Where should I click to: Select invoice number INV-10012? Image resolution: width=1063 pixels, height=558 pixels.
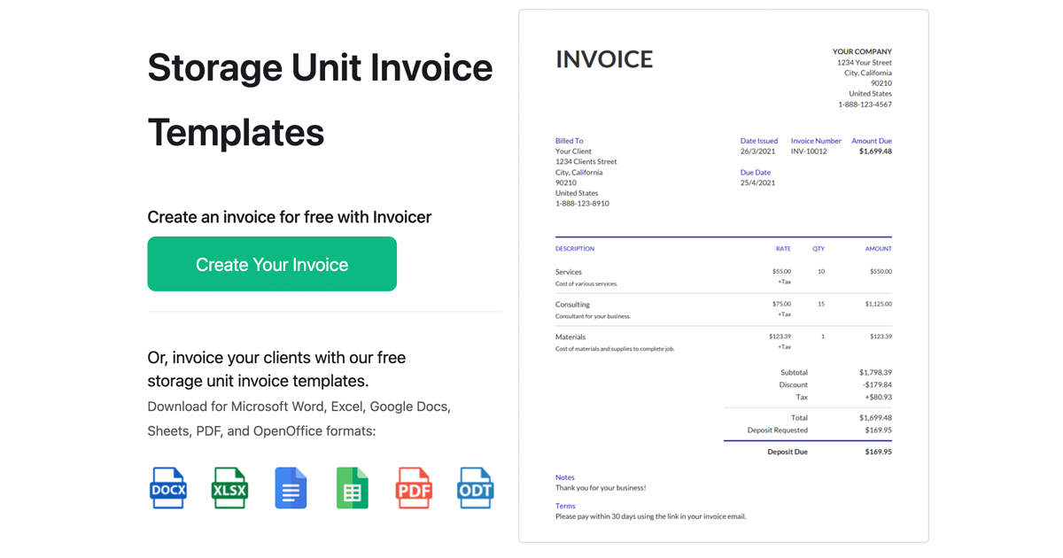pos(809,151)
